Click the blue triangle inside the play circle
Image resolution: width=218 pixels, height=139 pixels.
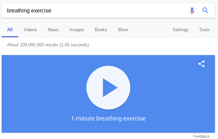[109, 88]
